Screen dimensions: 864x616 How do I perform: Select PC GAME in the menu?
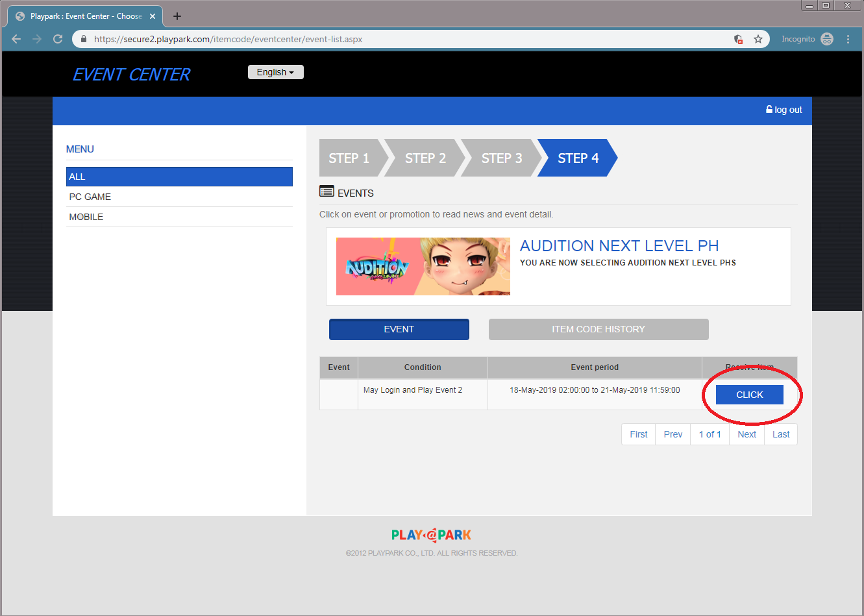(90, 197)
